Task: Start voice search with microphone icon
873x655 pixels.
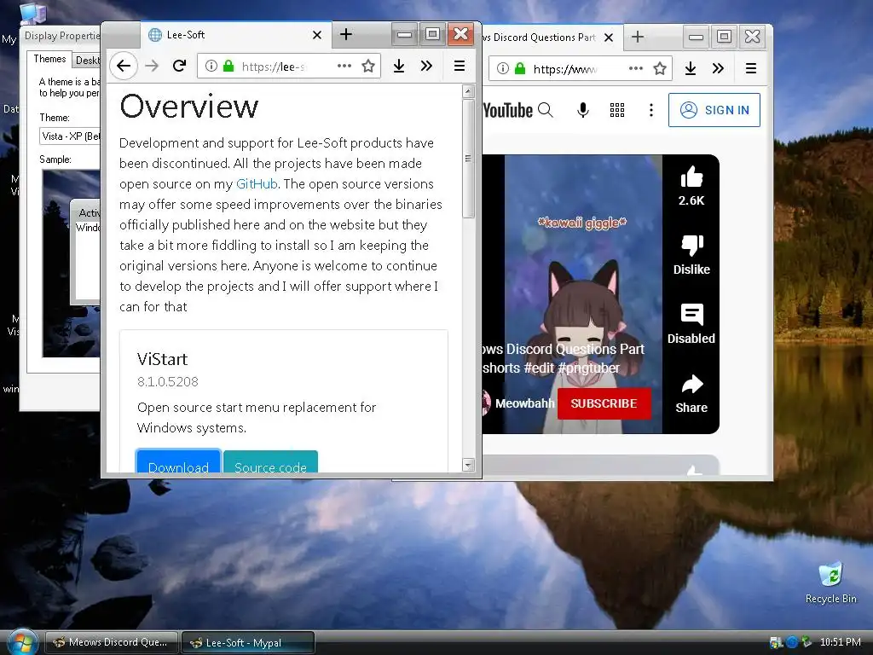Action: [583, 110]
